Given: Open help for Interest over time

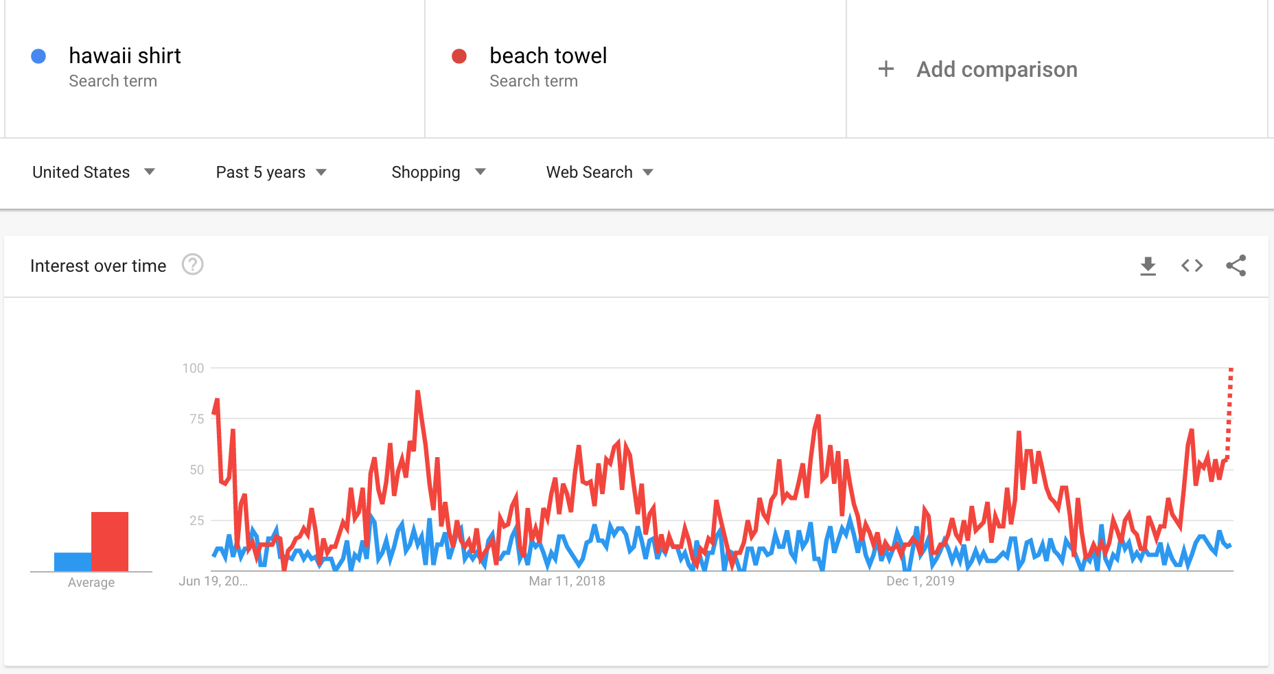Looking at the screenshot, I should click(193, 264).
